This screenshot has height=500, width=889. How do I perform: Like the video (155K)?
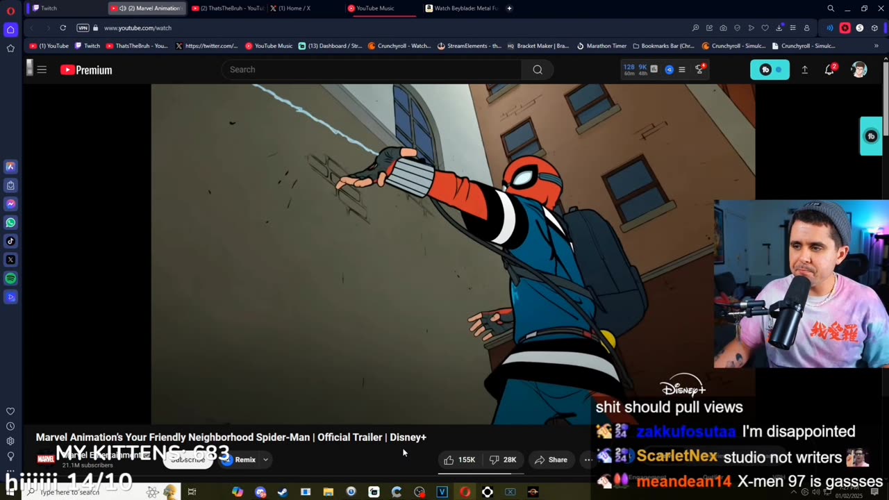point(460,460)
